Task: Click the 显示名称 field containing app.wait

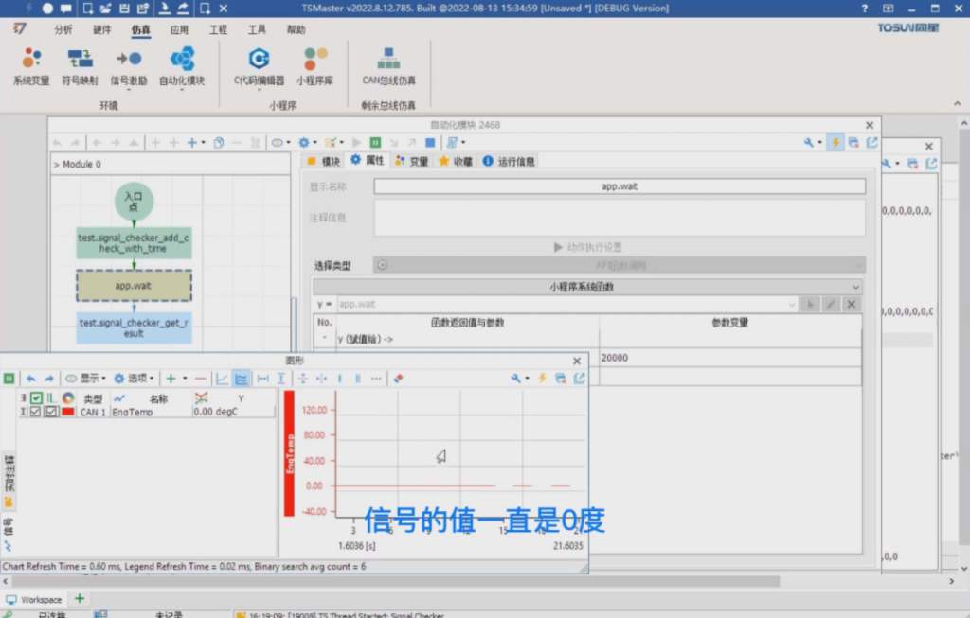Action: click(x=620, y=186)
